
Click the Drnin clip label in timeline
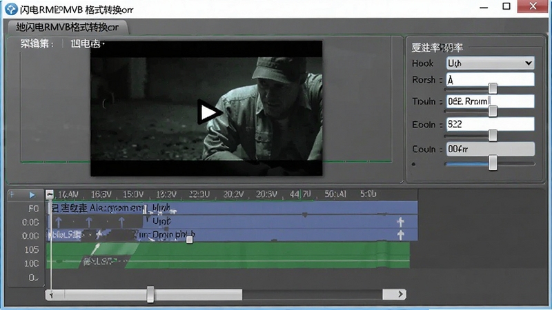(x=173, y=234)
